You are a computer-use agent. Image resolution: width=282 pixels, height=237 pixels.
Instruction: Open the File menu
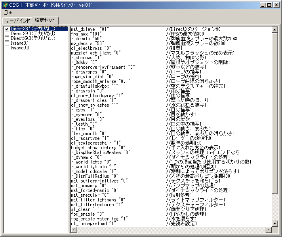point(8,12)
